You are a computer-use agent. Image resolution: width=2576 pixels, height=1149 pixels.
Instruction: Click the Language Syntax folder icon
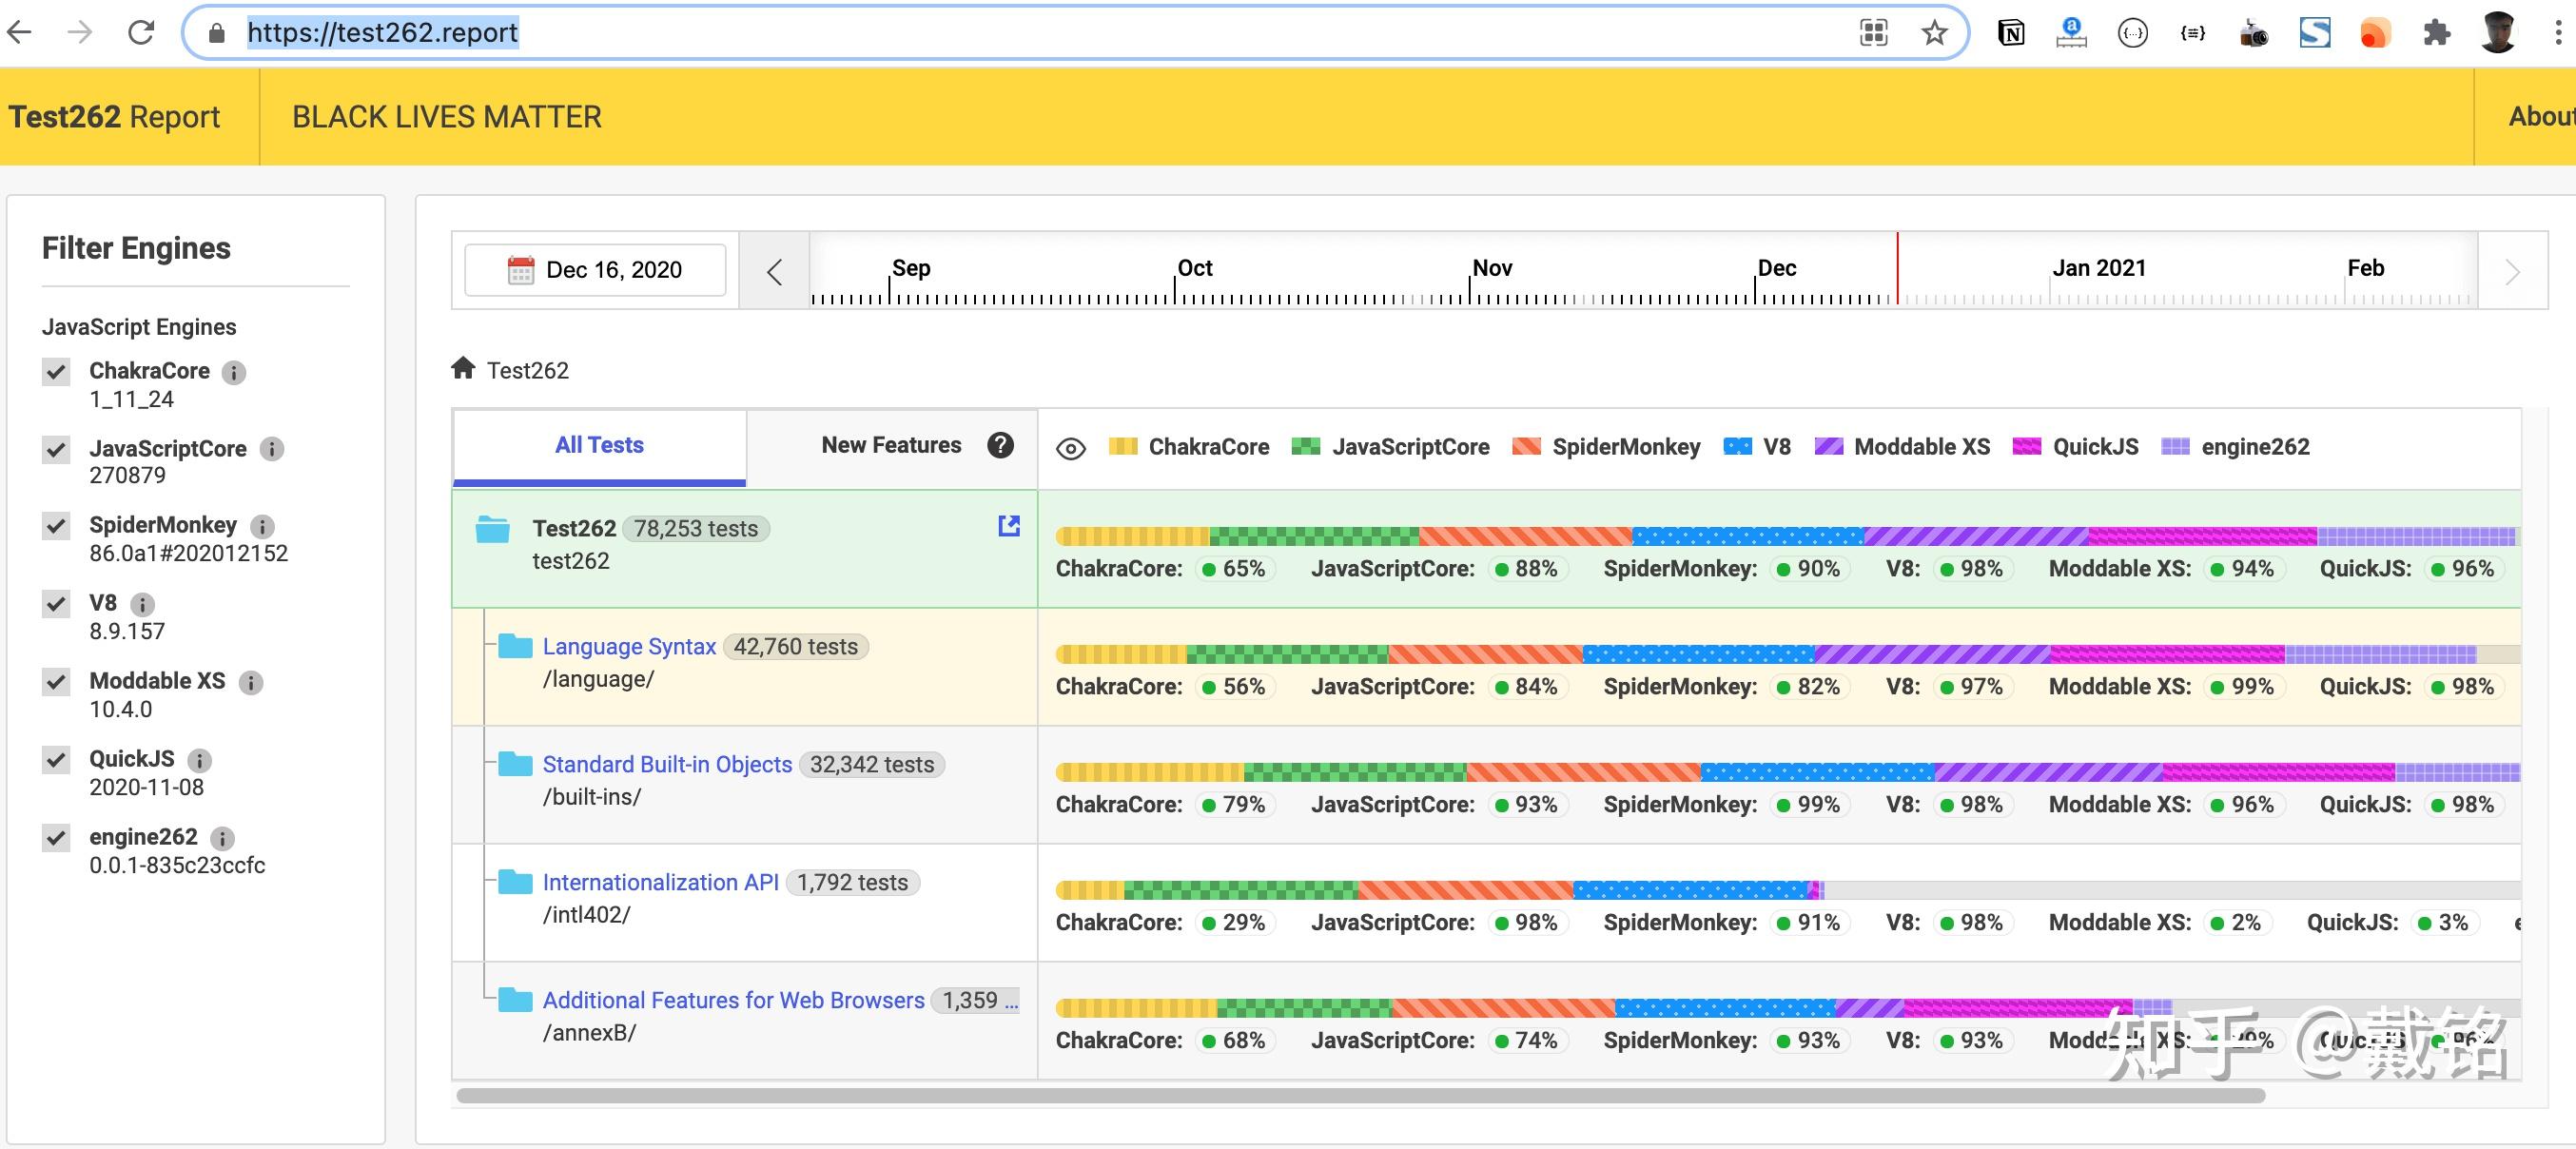tap(515, 646)
